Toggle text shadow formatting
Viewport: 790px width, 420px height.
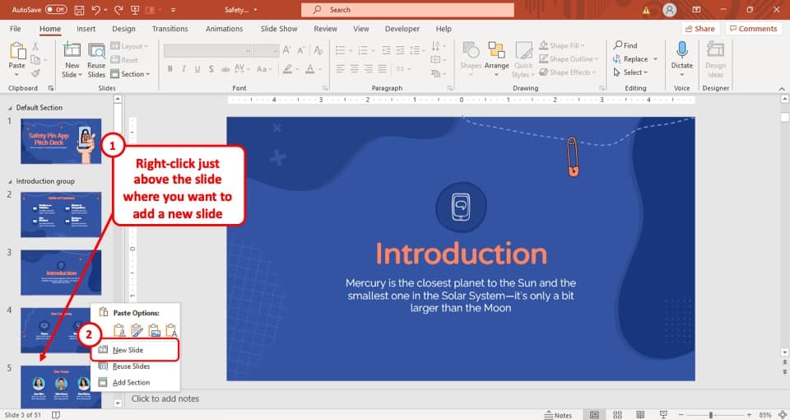coord(211,68)
